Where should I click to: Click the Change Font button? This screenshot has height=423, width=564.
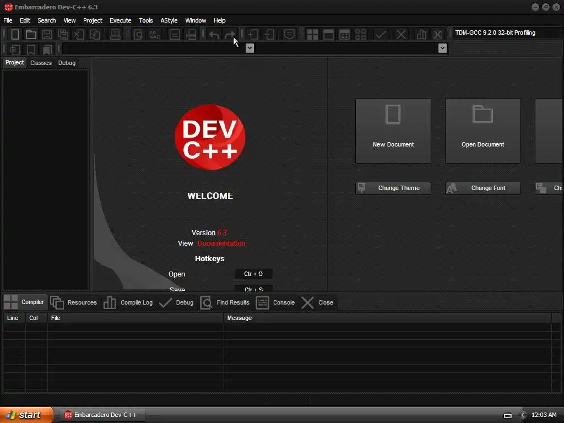pos(482,188)
